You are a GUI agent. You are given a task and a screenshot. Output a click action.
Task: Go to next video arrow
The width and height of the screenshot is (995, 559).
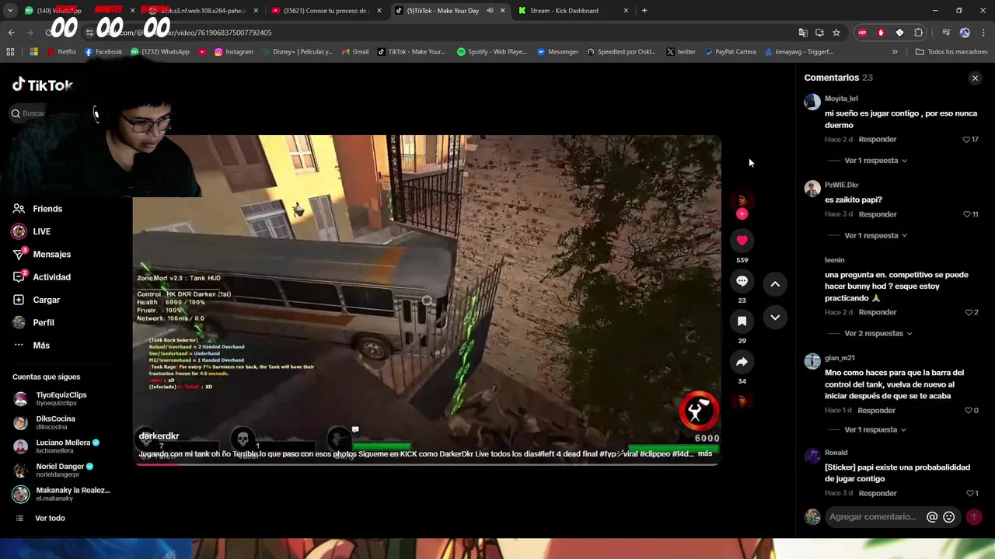coord(775,318)
